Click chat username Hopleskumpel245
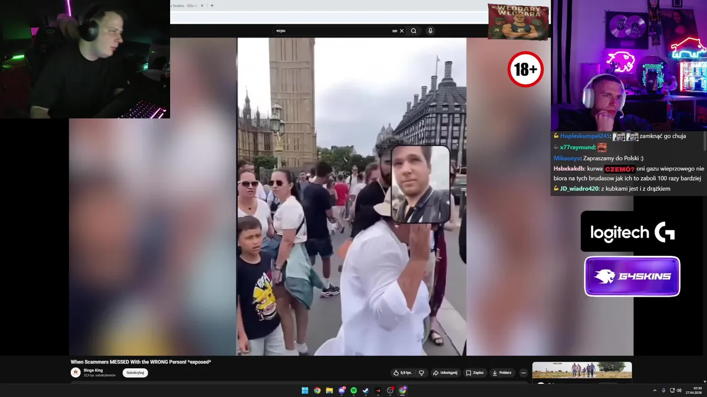The height and width of the screenshot is (397, 707). (x=584, y=136)
